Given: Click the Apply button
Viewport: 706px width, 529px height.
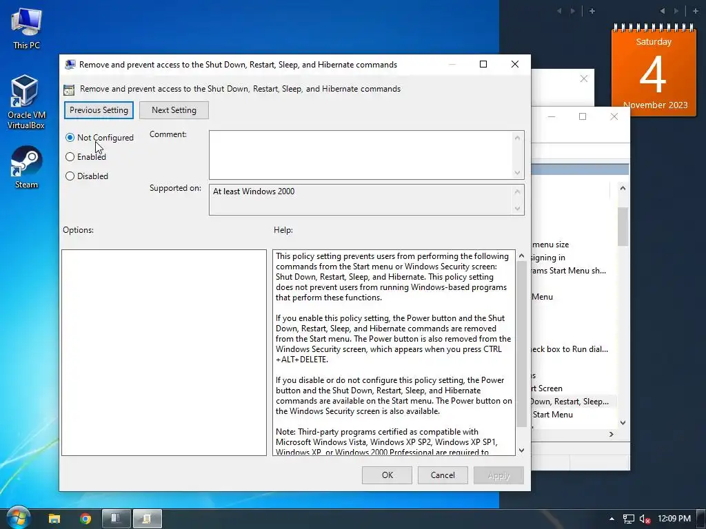Looking at the screenshot, I should [498, 475].
